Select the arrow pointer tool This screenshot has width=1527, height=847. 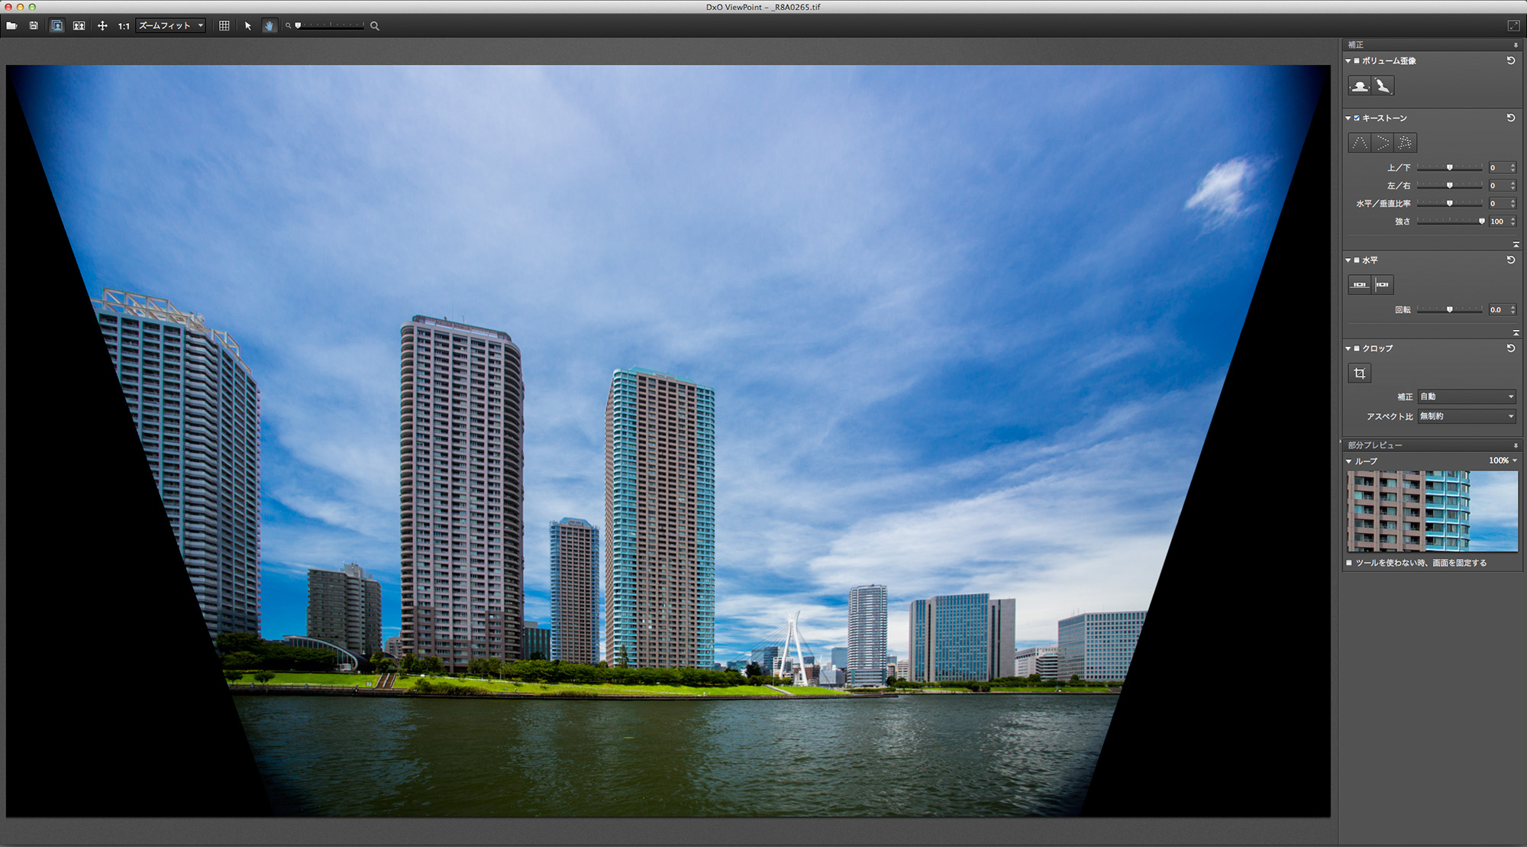[x=247, y=25]
